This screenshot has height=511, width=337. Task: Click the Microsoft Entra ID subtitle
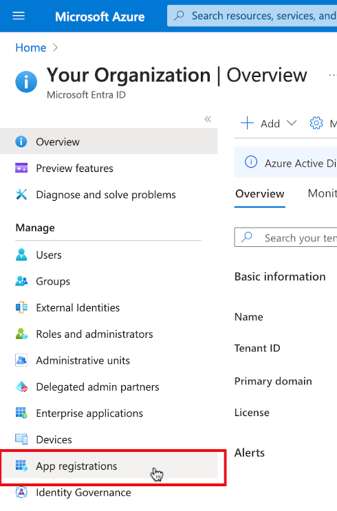pyautogui.click(x=87, y=95)
